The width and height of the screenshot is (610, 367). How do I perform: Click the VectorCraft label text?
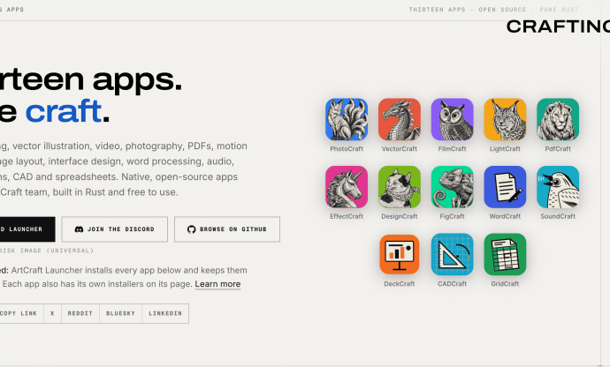click(x=400, y=149)
